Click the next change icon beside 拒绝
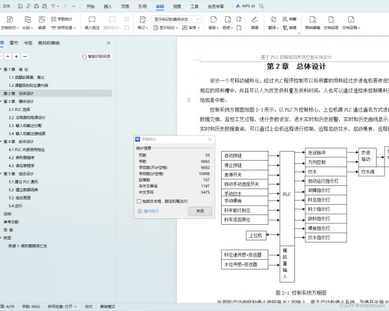This screenshot has width=389, height=311. point(239,27)
